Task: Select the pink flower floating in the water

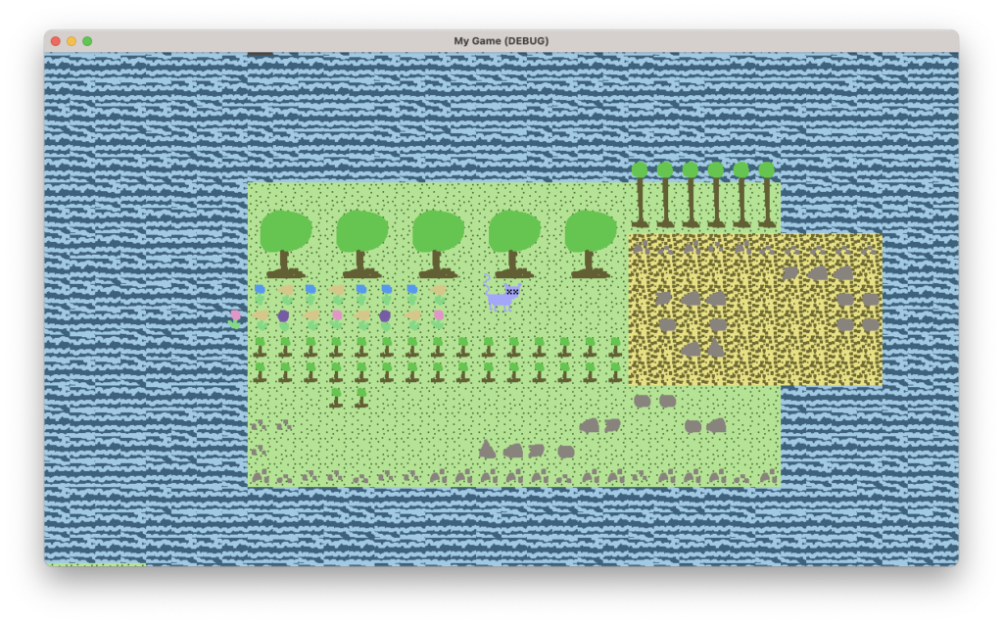Action: point(235,319)
